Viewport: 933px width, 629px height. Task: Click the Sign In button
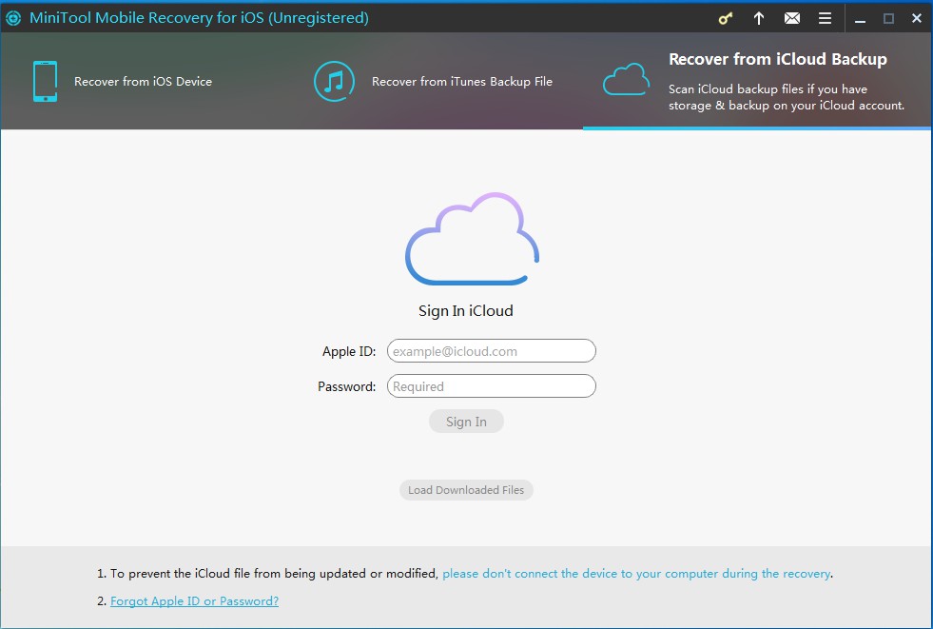[x=466, y=422]
